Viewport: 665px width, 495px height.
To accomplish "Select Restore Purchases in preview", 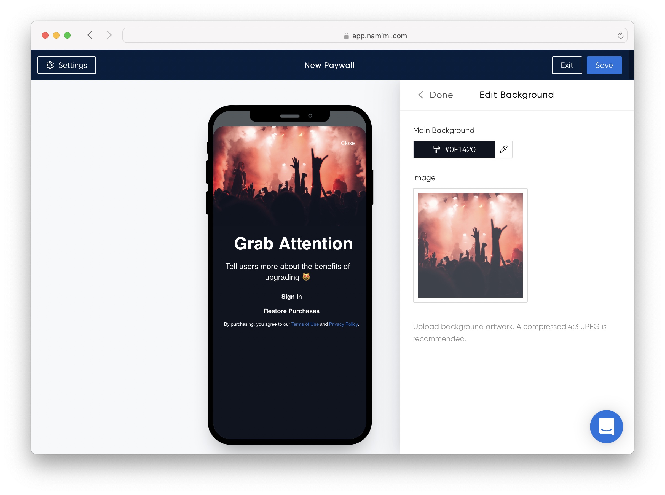I will coord(291,311).
